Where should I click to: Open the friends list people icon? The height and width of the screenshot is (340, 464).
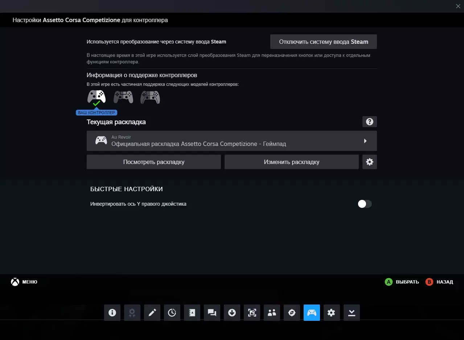pyautogui.click(x=272, y=312)
